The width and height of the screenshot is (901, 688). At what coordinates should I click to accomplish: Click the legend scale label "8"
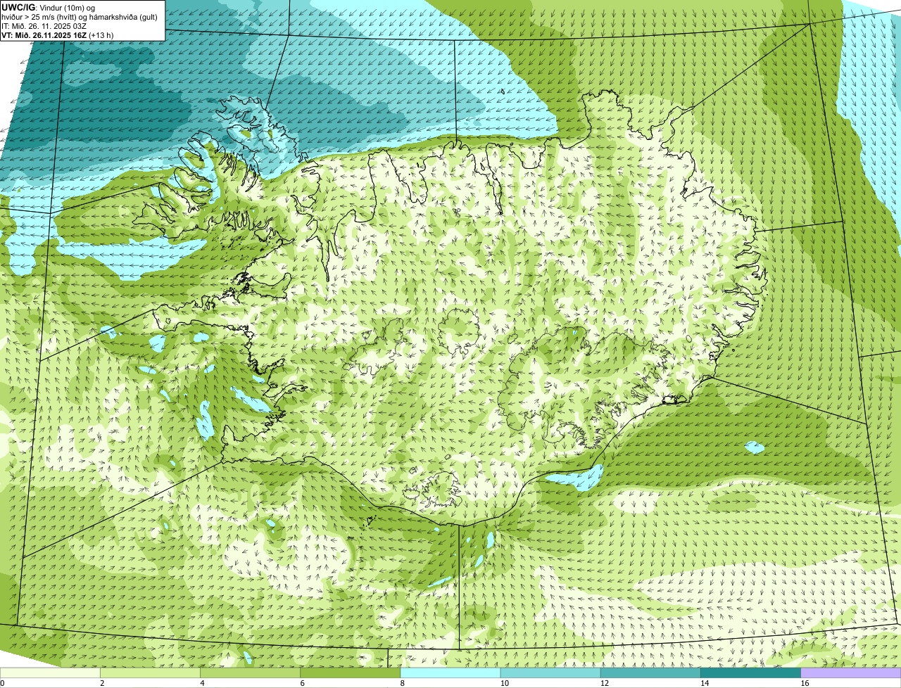point(402,683)
